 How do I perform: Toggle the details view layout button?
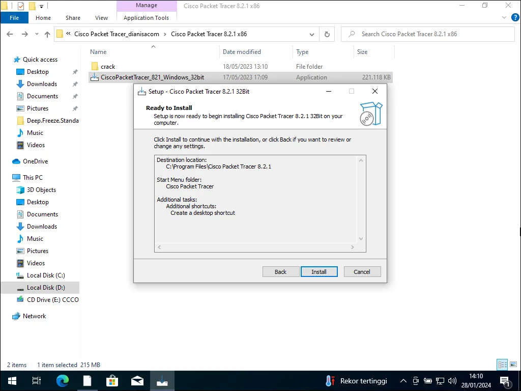(x=502, y=365)
